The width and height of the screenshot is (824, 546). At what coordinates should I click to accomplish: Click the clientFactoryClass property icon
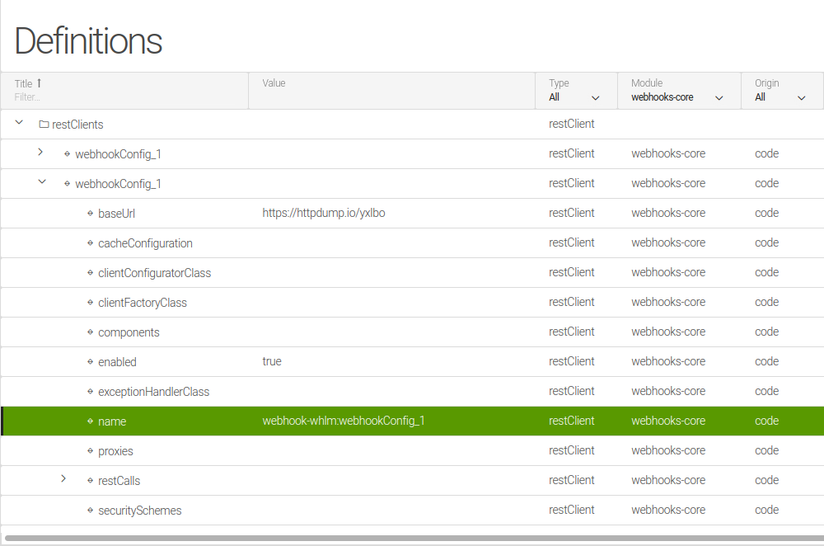point(91,303)
